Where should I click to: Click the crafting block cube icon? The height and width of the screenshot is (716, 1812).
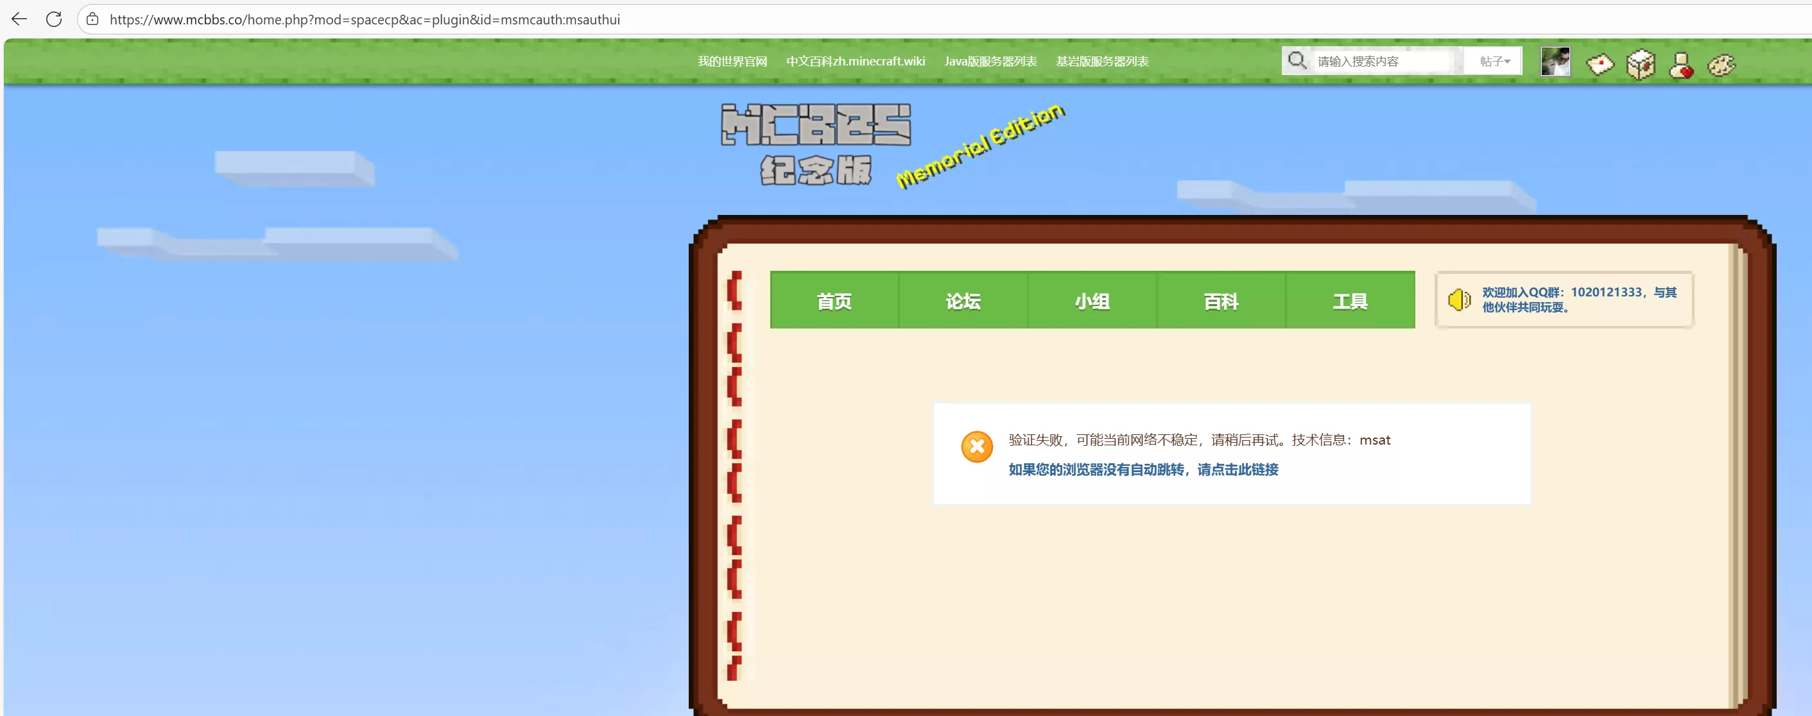(x=1641, y=65)
